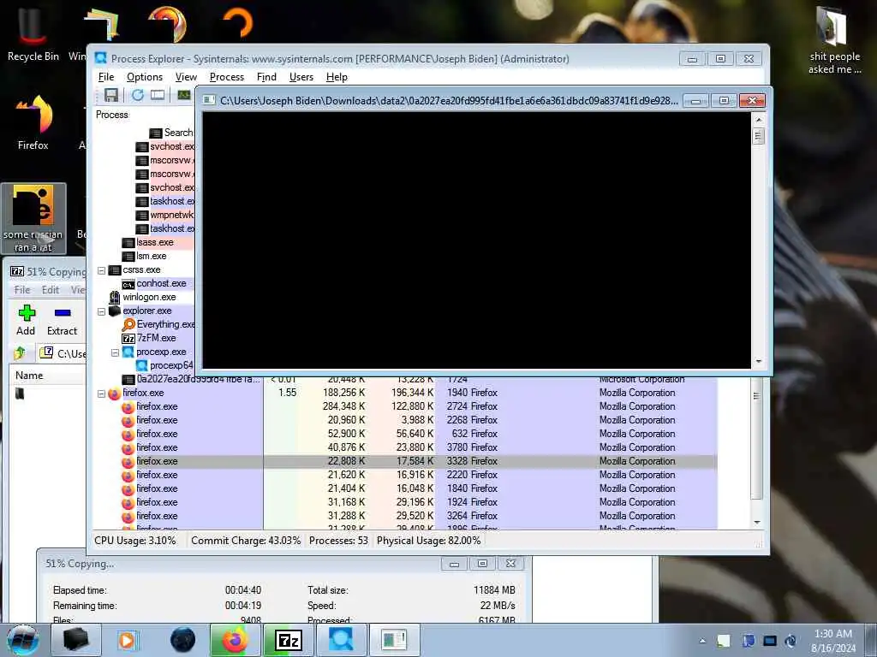Click the Refresh Now toolbar icon

coord(138,95)
